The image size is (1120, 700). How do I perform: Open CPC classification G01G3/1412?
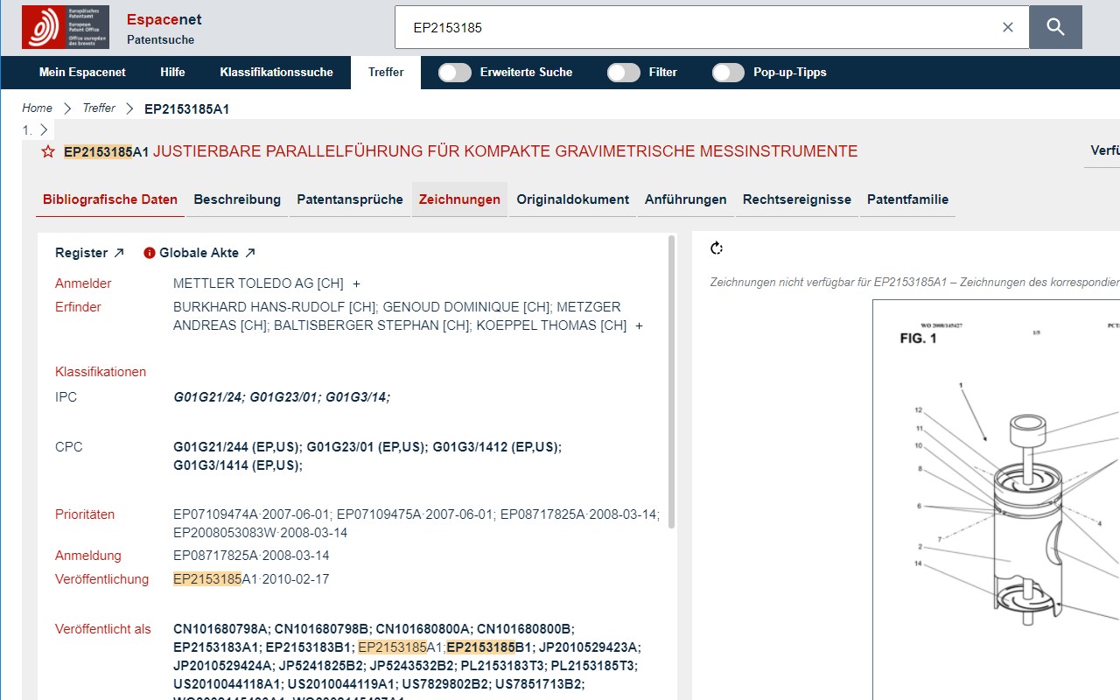(496, 447)
